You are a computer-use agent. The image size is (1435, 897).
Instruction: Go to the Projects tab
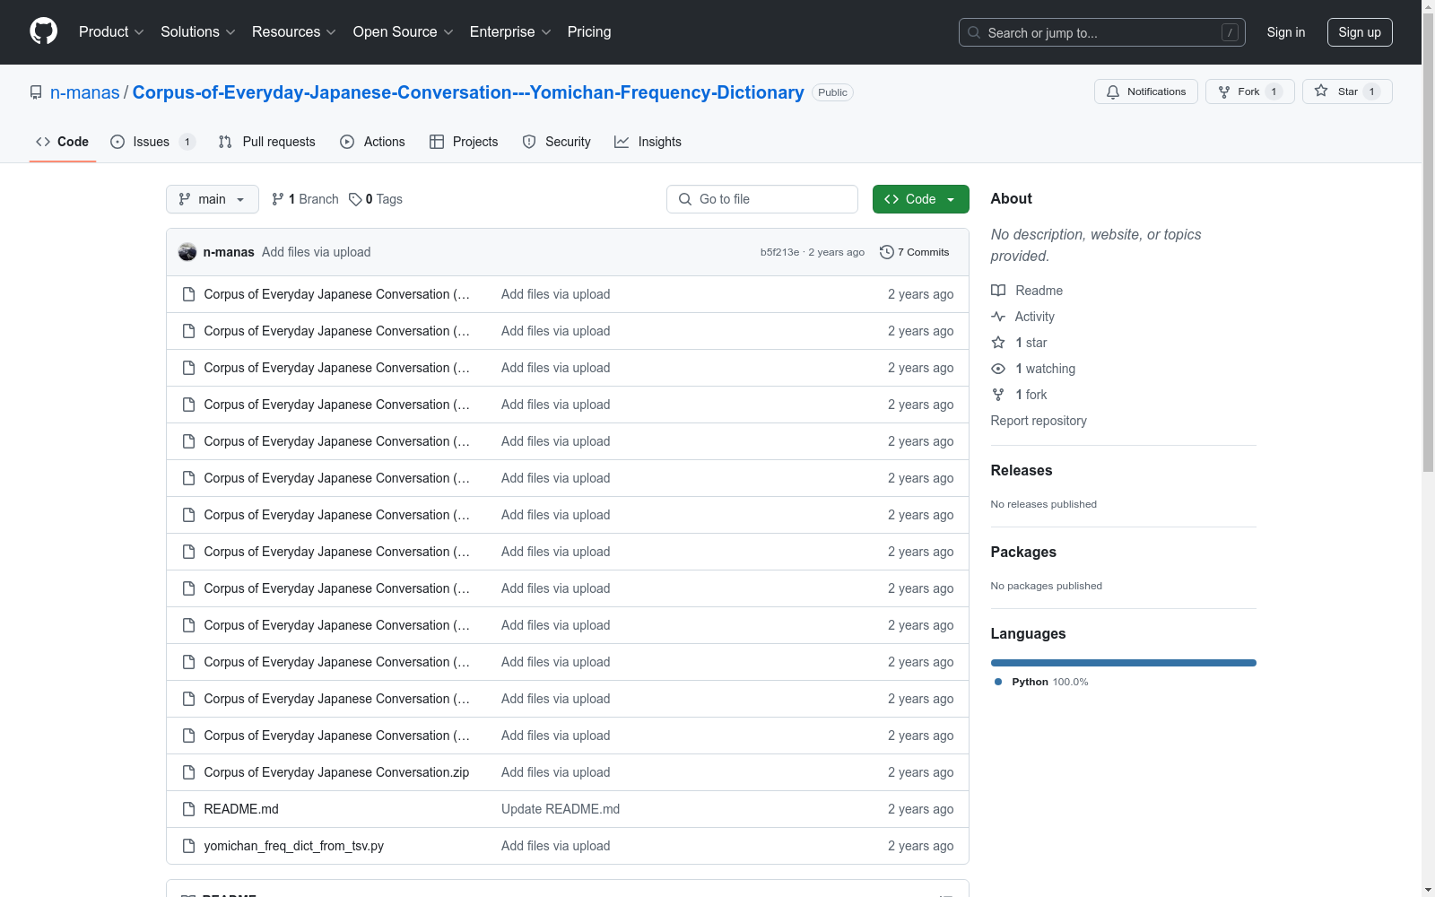pos(464,142)
